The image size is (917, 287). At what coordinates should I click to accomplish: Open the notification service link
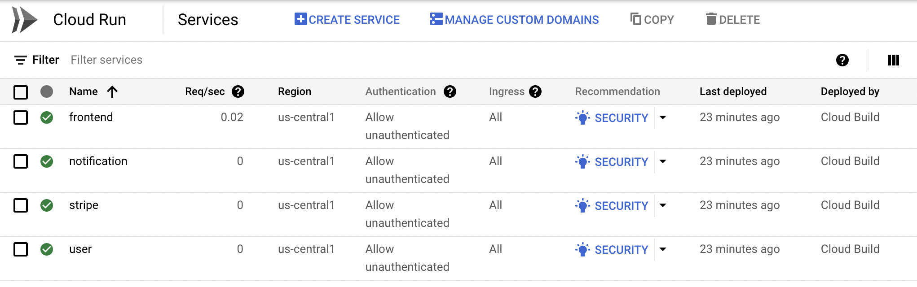tap(98, 161)
